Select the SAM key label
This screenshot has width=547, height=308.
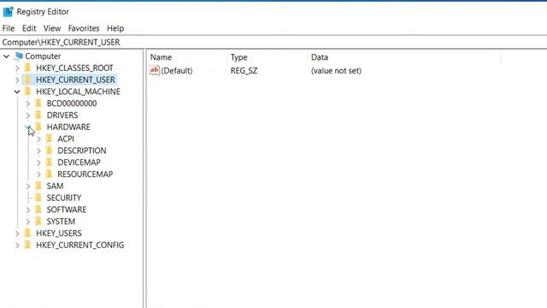(x=55, y=186)
